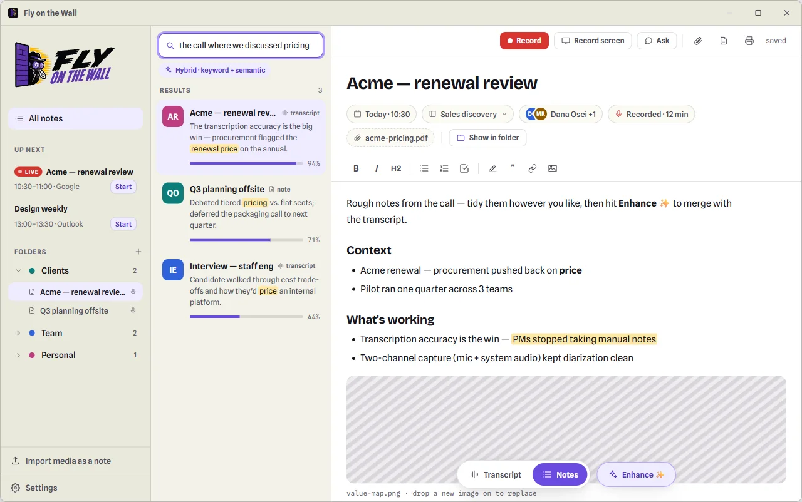This screenshot has width=802, height=502.
Task: Click the Fly on the Wall logo
Action: (65, 64)
